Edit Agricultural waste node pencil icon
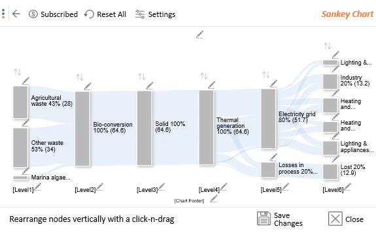Image resolution: width=376 pixels, height=235 pixels. click(26, 81)
